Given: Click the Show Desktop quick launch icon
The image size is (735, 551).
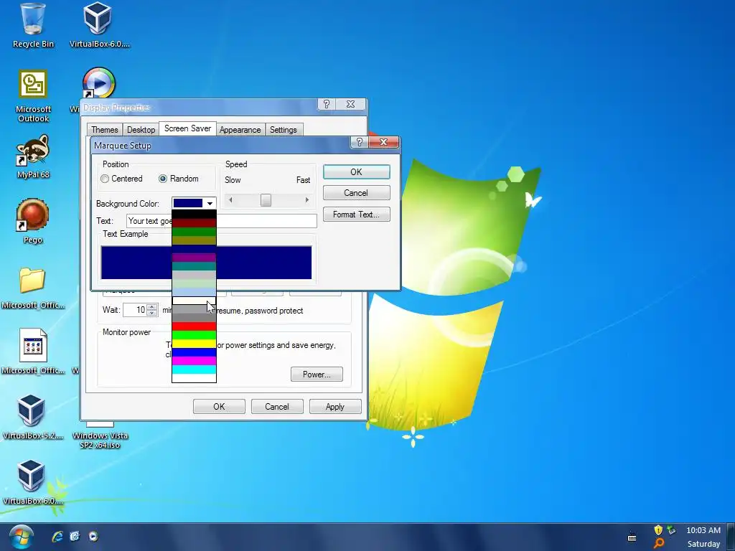Looking at the screenshot, I should coord(75,537).
